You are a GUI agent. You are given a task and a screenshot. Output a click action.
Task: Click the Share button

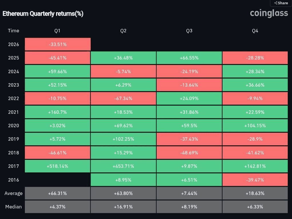point(281,3)
